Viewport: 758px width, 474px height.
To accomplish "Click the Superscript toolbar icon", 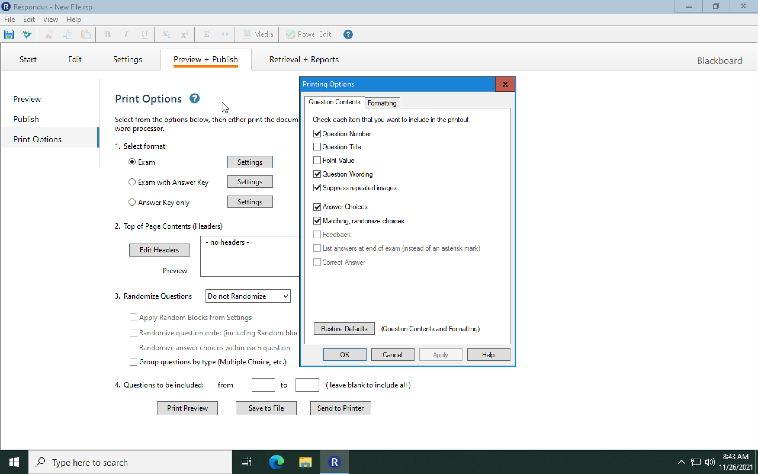I will [x=184, y=34].
